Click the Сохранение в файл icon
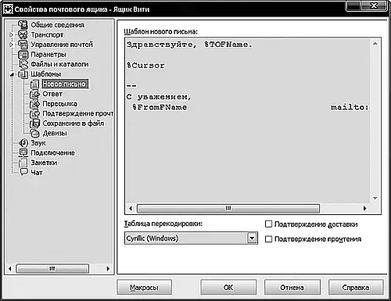The width and height of the screenshot is (391, 301). point(34,124)
